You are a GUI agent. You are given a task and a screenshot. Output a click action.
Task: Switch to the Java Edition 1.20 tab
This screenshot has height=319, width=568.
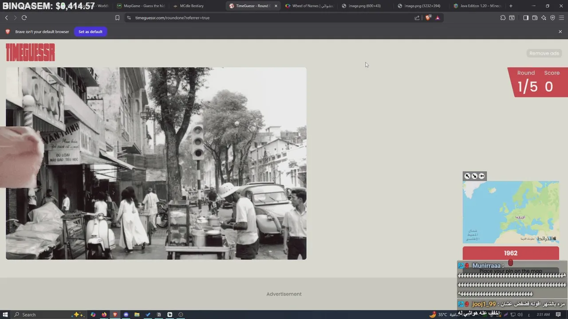pyautogui.click(x=477, y=6)
